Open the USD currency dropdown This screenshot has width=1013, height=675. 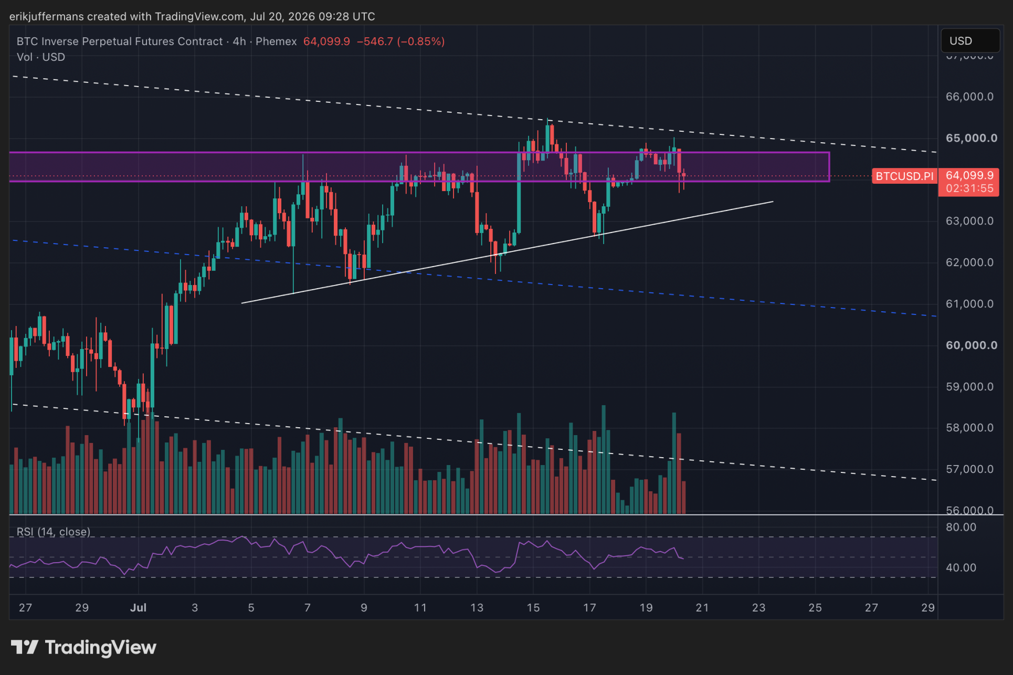coord(970,40)
